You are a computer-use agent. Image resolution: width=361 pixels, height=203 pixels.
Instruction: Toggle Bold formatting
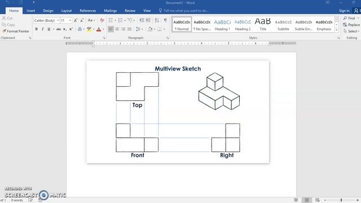click(x=36, y=29)
